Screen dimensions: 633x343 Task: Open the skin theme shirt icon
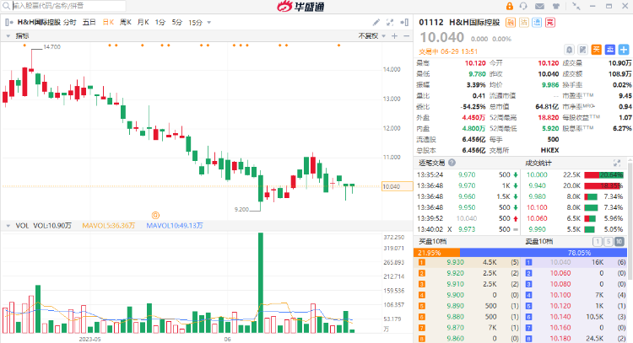[556, 6]
